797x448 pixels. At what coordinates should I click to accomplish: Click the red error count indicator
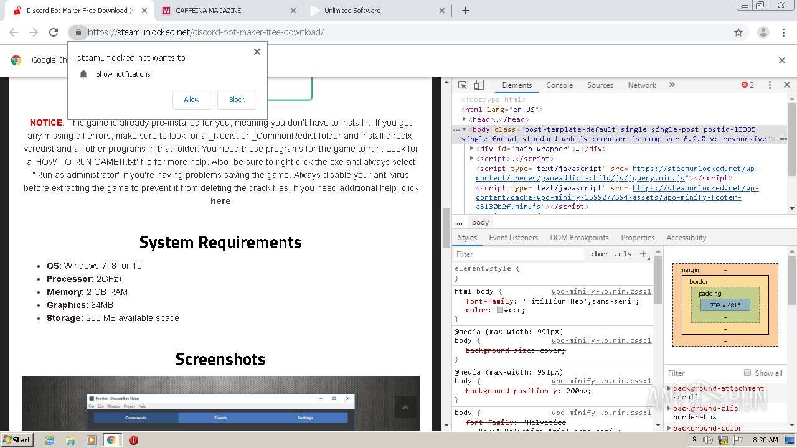click(748, 85)
